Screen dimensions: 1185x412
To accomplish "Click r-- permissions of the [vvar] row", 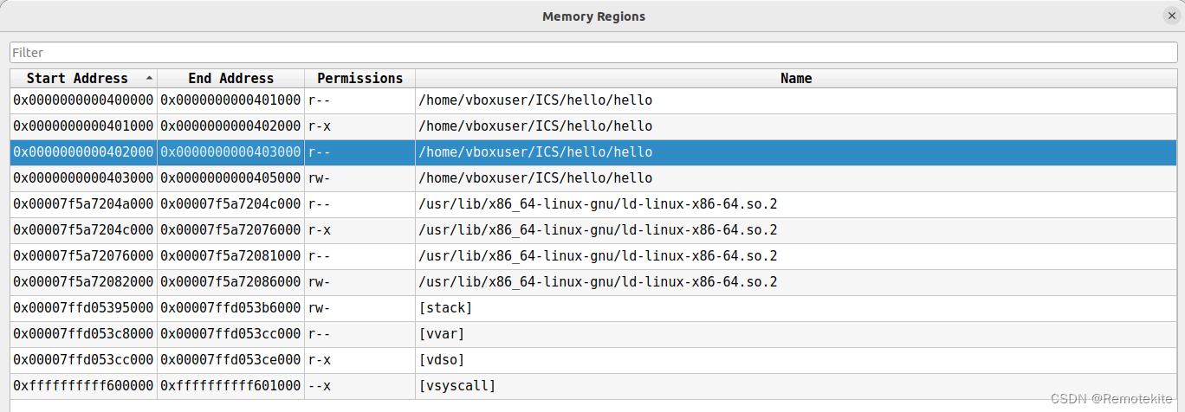I will (320, 334).
